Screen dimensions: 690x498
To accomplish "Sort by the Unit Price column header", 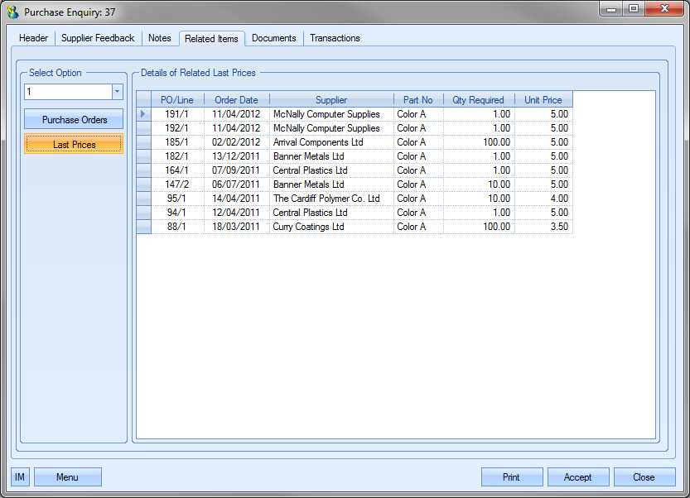I will click(x=543, y=100).
